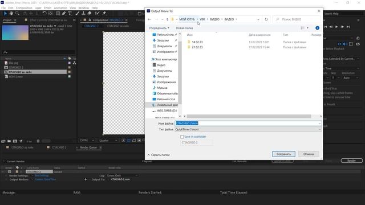This screenshot has width=365, height=205.
Task: Toggle include audio in preview
Action: [344, 44]
